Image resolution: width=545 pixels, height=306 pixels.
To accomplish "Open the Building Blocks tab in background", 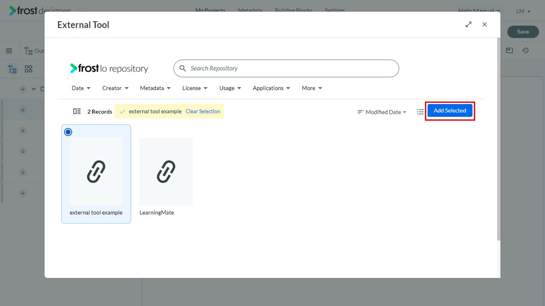I will pyautogui.click(x=293, y=10).
